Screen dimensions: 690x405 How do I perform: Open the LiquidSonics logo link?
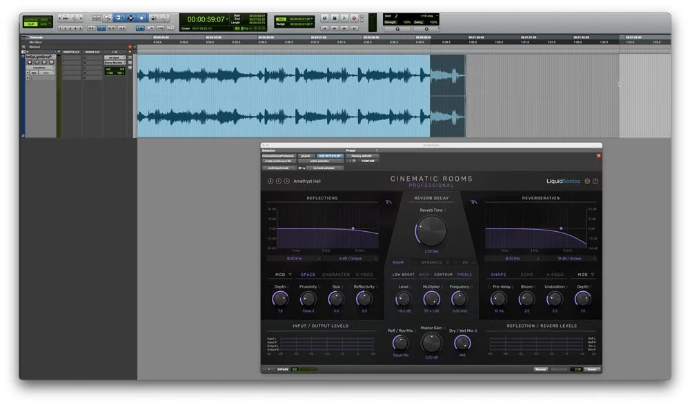pyautogui.click(x=563, y=181)
